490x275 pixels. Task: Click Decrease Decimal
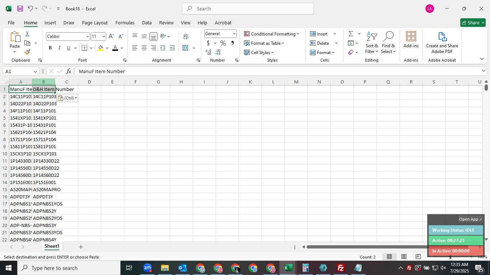[218, 52]
